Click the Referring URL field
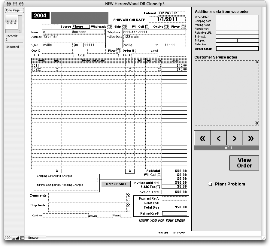 (237, 33)
